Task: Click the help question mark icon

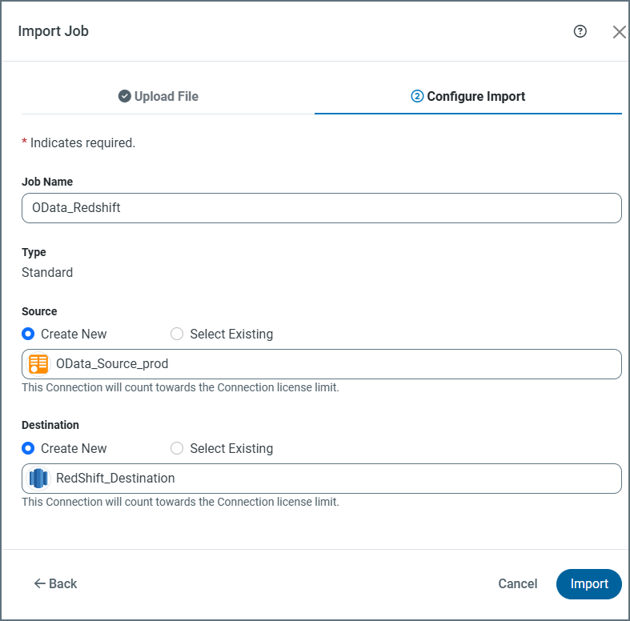Action: tap(580, 31)
